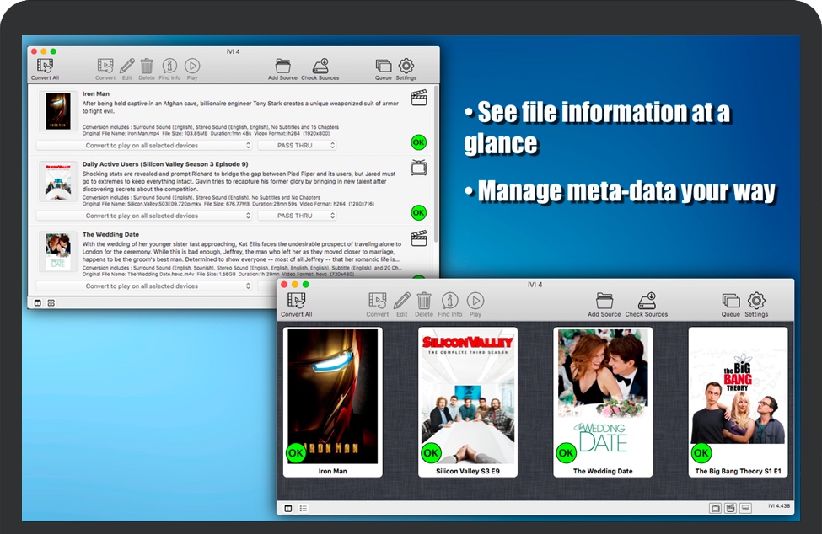Click Convert All in the list window
Image resolution: width=822 pixels, height=534 pixels.
click(45, 67)
